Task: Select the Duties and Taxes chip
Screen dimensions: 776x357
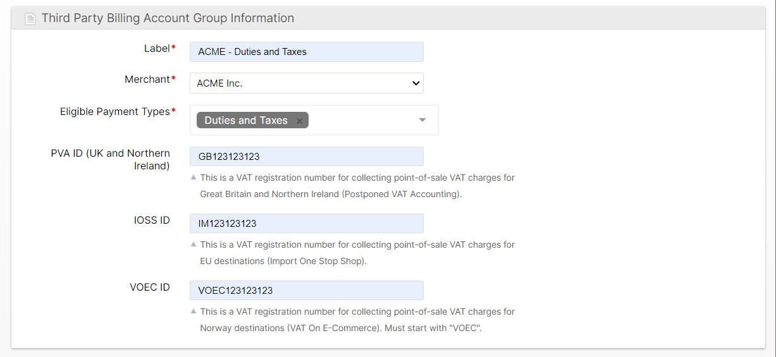Action: pos(246,120)
